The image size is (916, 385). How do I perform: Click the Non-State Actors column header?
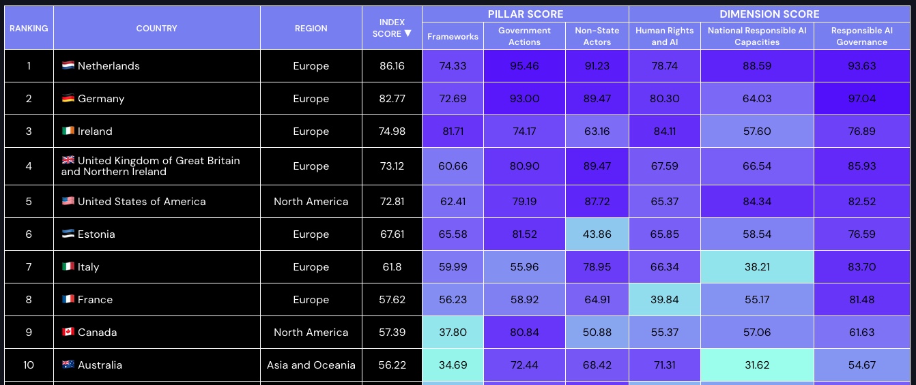pyautogui.click(x=597, y=36)
